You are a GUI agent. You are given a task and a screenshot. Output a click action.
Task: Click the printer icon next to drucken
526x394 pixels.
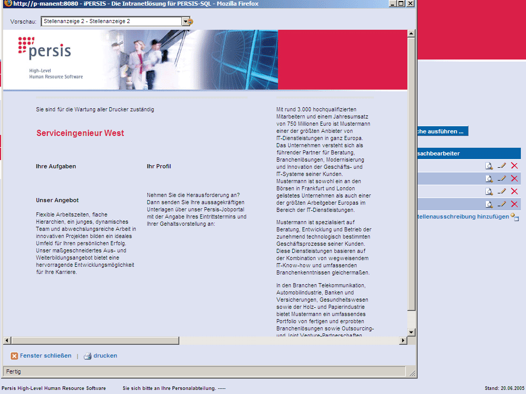(87, 356)
